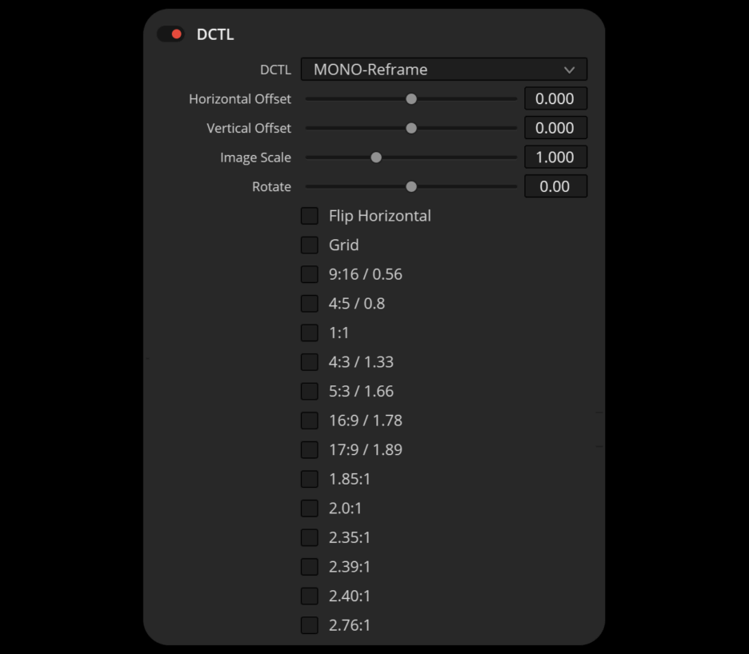This screenshot has height=654, width=749.
Task: Enable the 2.76:1 checkbox
Action: [310, 625]
